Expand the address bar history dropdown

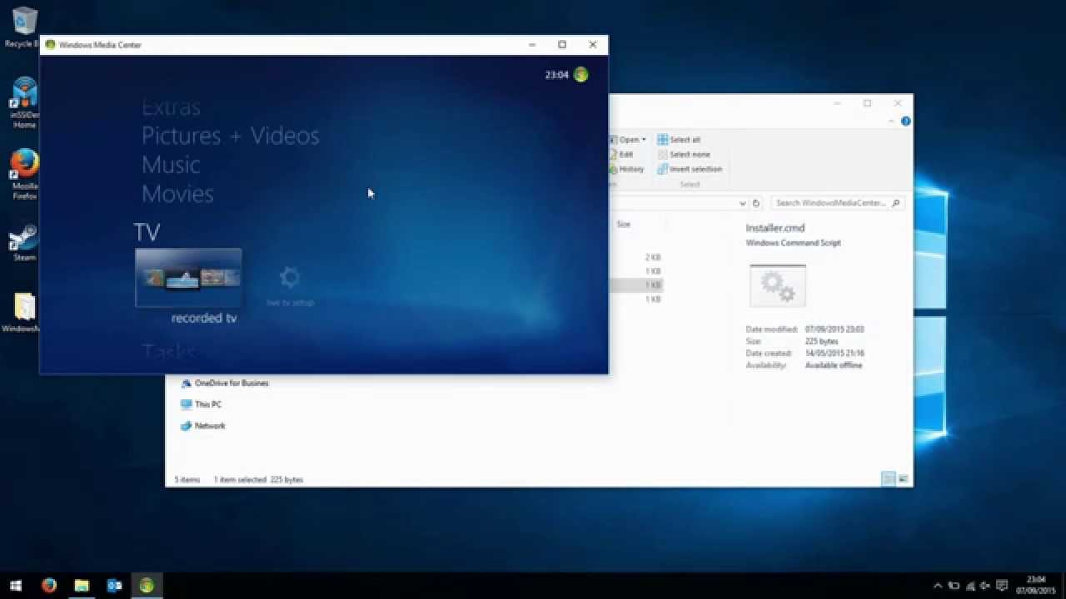click(x=743, y=203)
